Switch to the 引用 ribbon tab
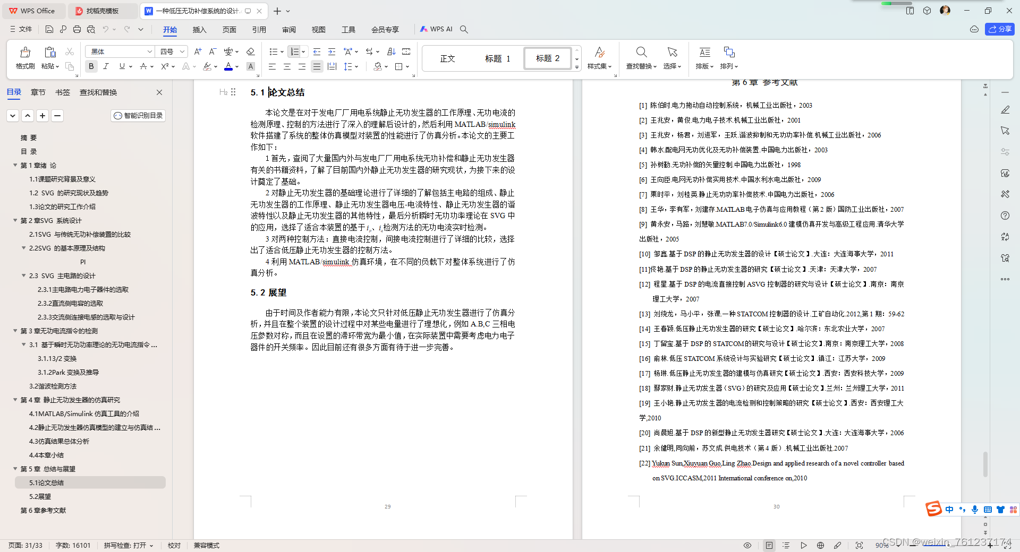This screenshot has height=552, width=1020. coord(259,29)
